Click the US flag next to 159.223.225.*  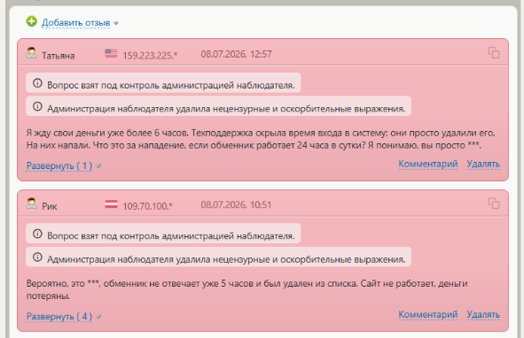coord(112,53)
